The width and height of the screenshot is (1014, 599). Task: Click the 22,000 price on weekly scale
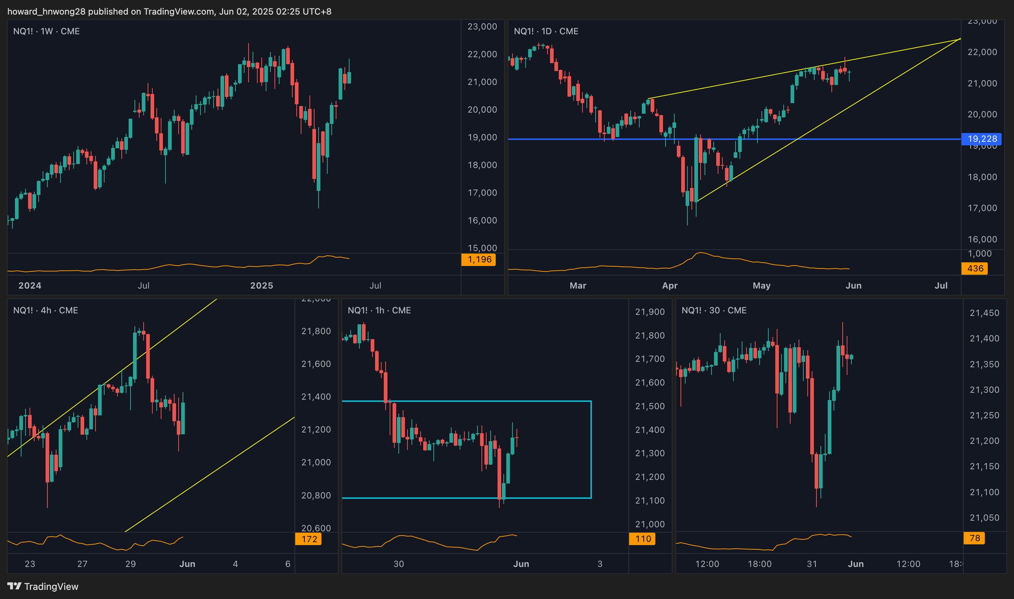tap(482, 54)
